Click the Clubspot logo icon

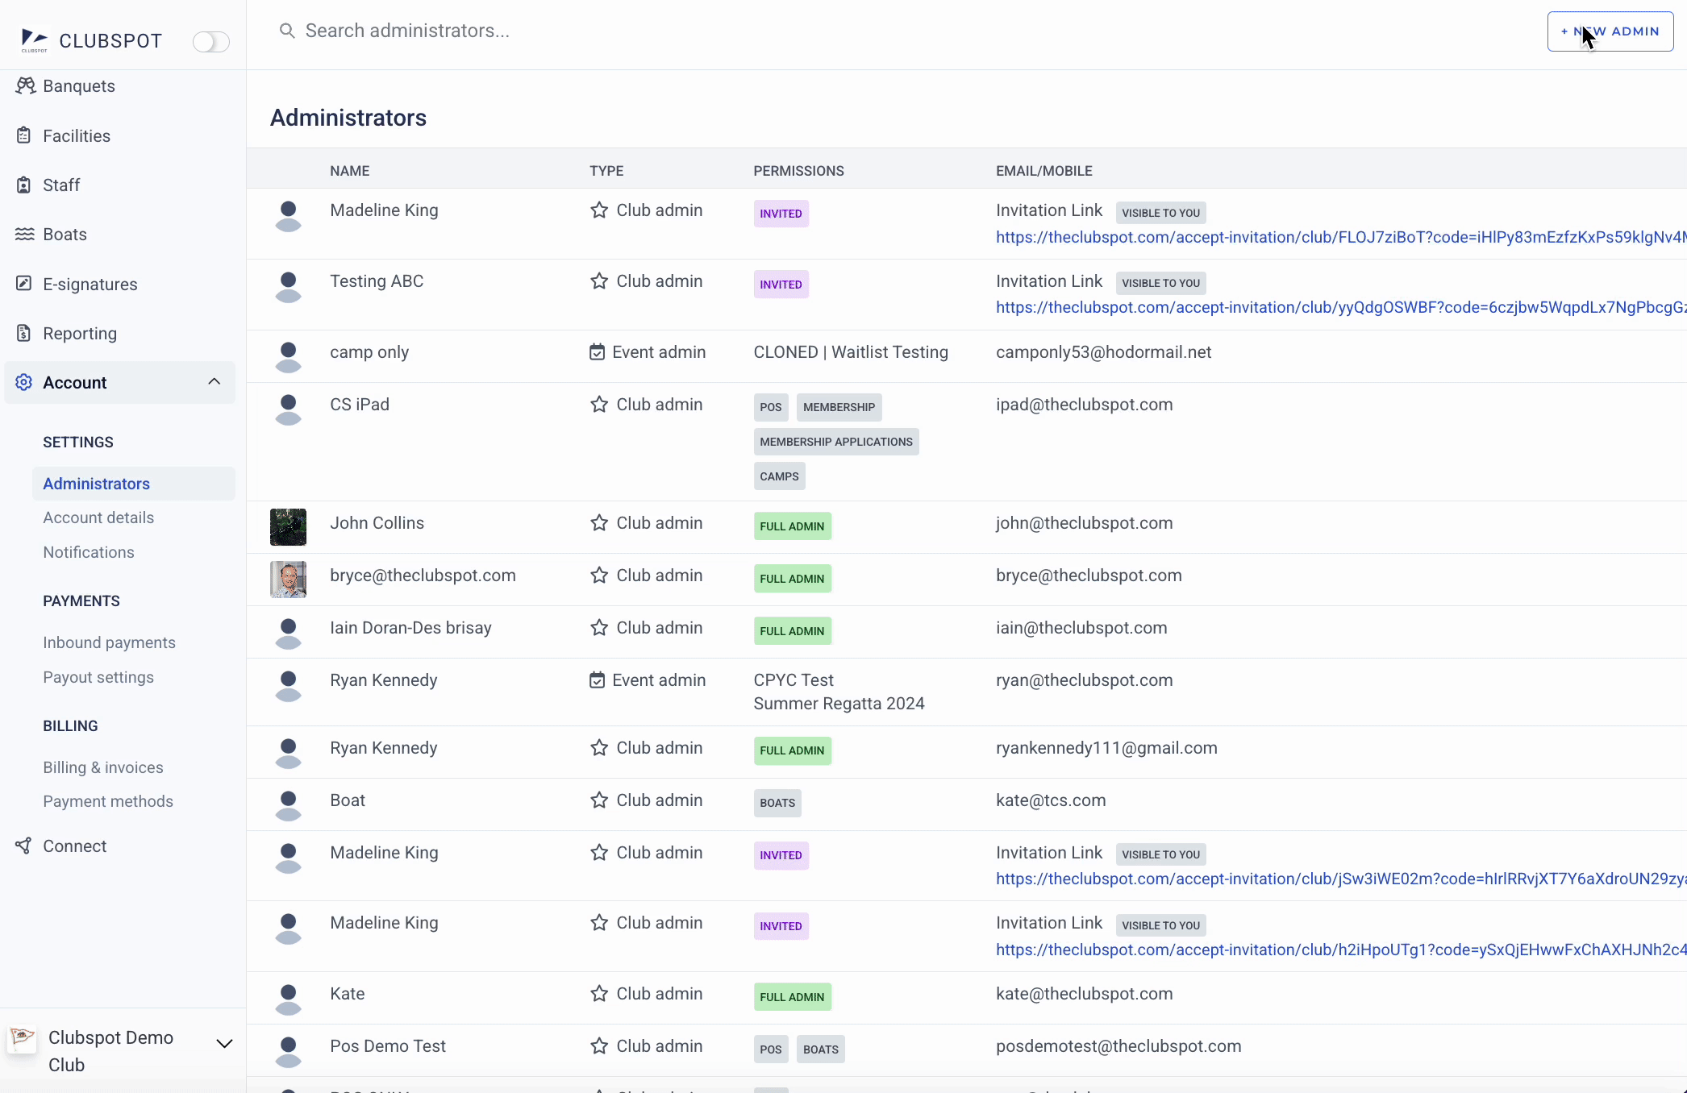34,39
